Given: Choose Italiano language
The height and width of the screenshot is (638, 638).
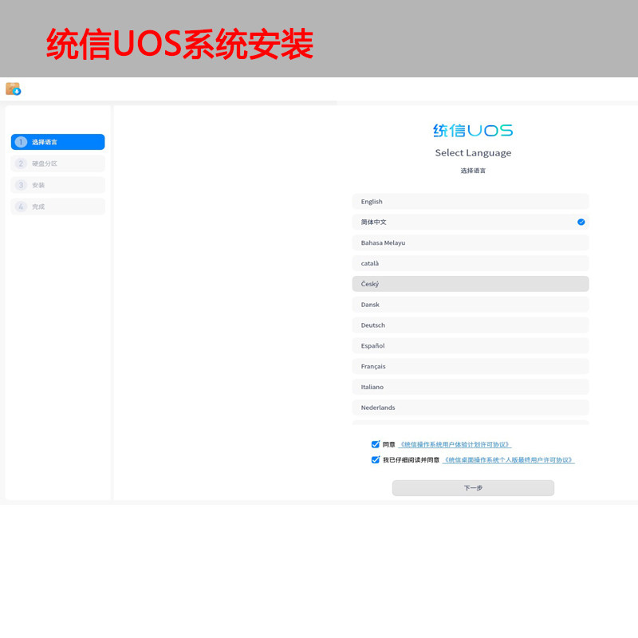Looking at the screenshot, I should coord(471,387).
